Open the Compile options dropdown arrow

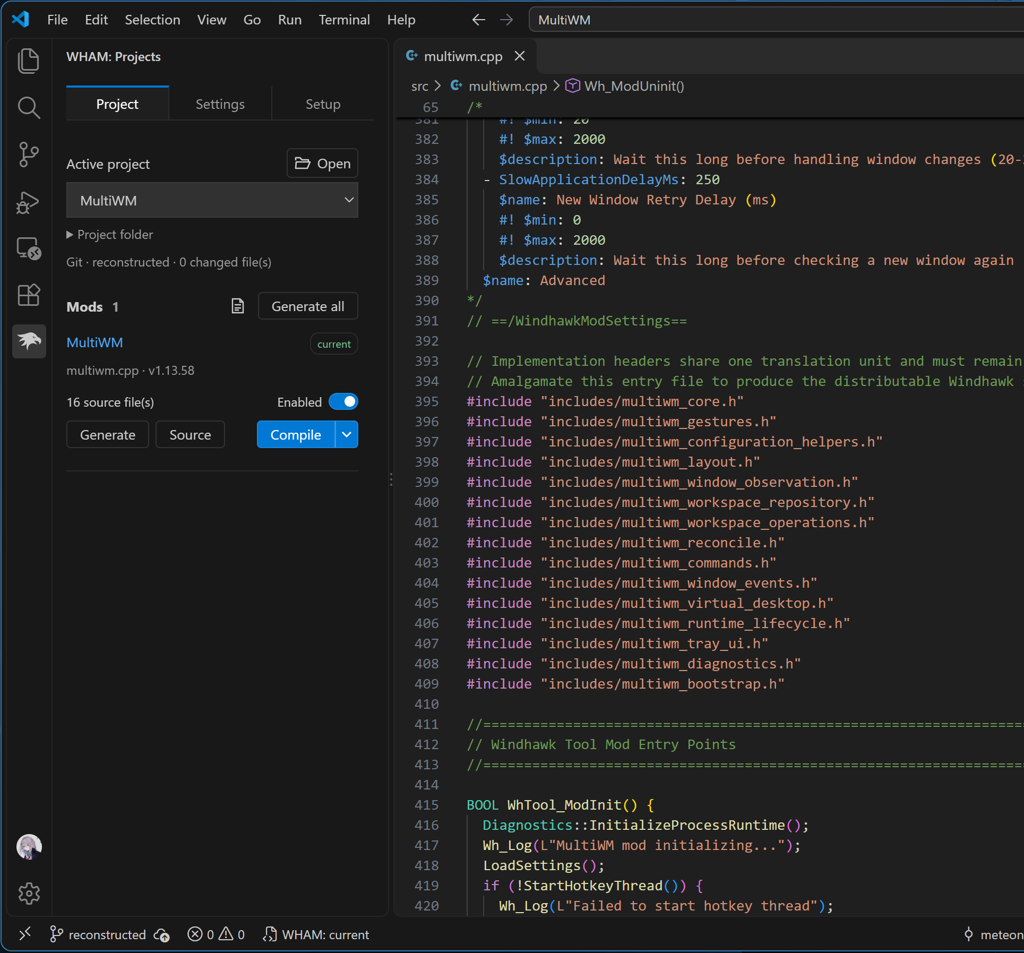[x=347, y=435]
